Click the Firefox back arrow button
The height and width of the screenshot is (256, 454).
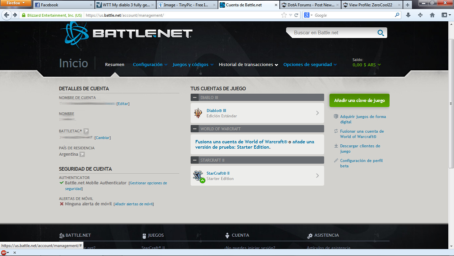tap(6, 15)
